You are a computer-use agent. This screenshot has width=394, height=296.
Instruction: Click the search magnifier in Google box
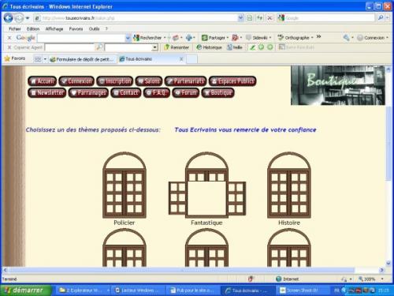tap(381, 17)
